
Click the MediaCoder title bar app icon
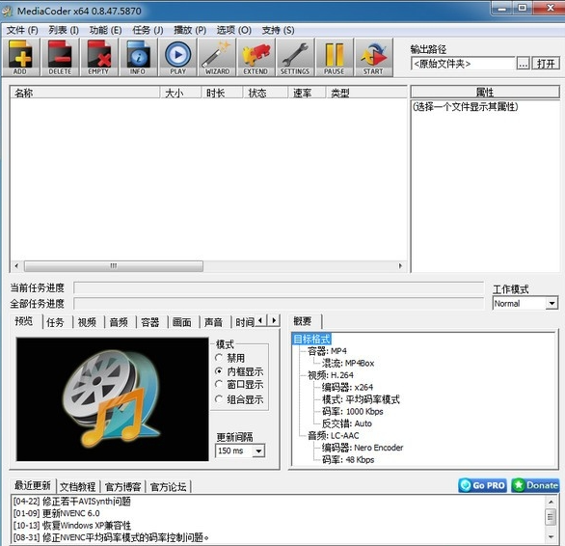pos(7,12)
